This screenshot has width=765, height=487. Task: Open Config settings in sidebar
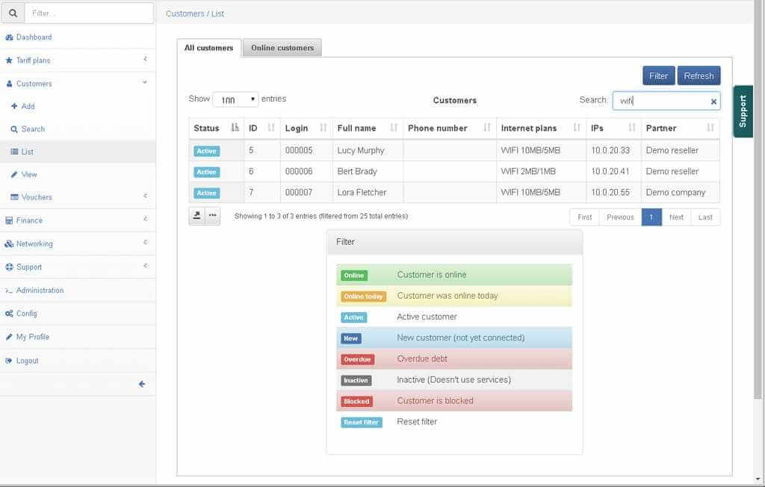tap(26, 314)
